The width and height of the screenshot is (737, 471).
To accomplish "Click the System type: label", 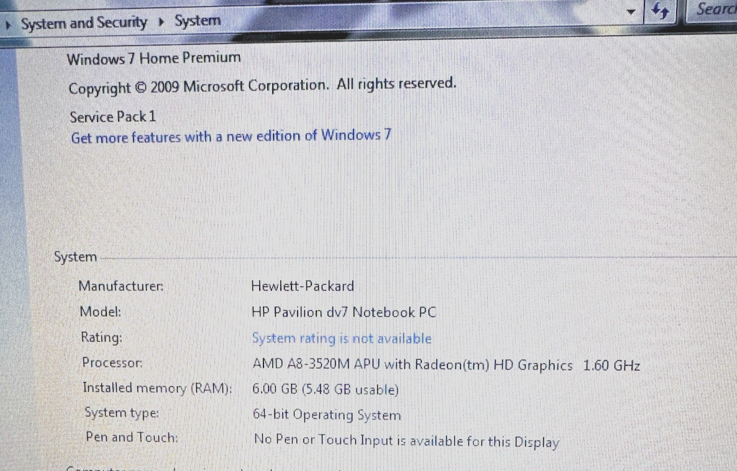I will point(122,413).
